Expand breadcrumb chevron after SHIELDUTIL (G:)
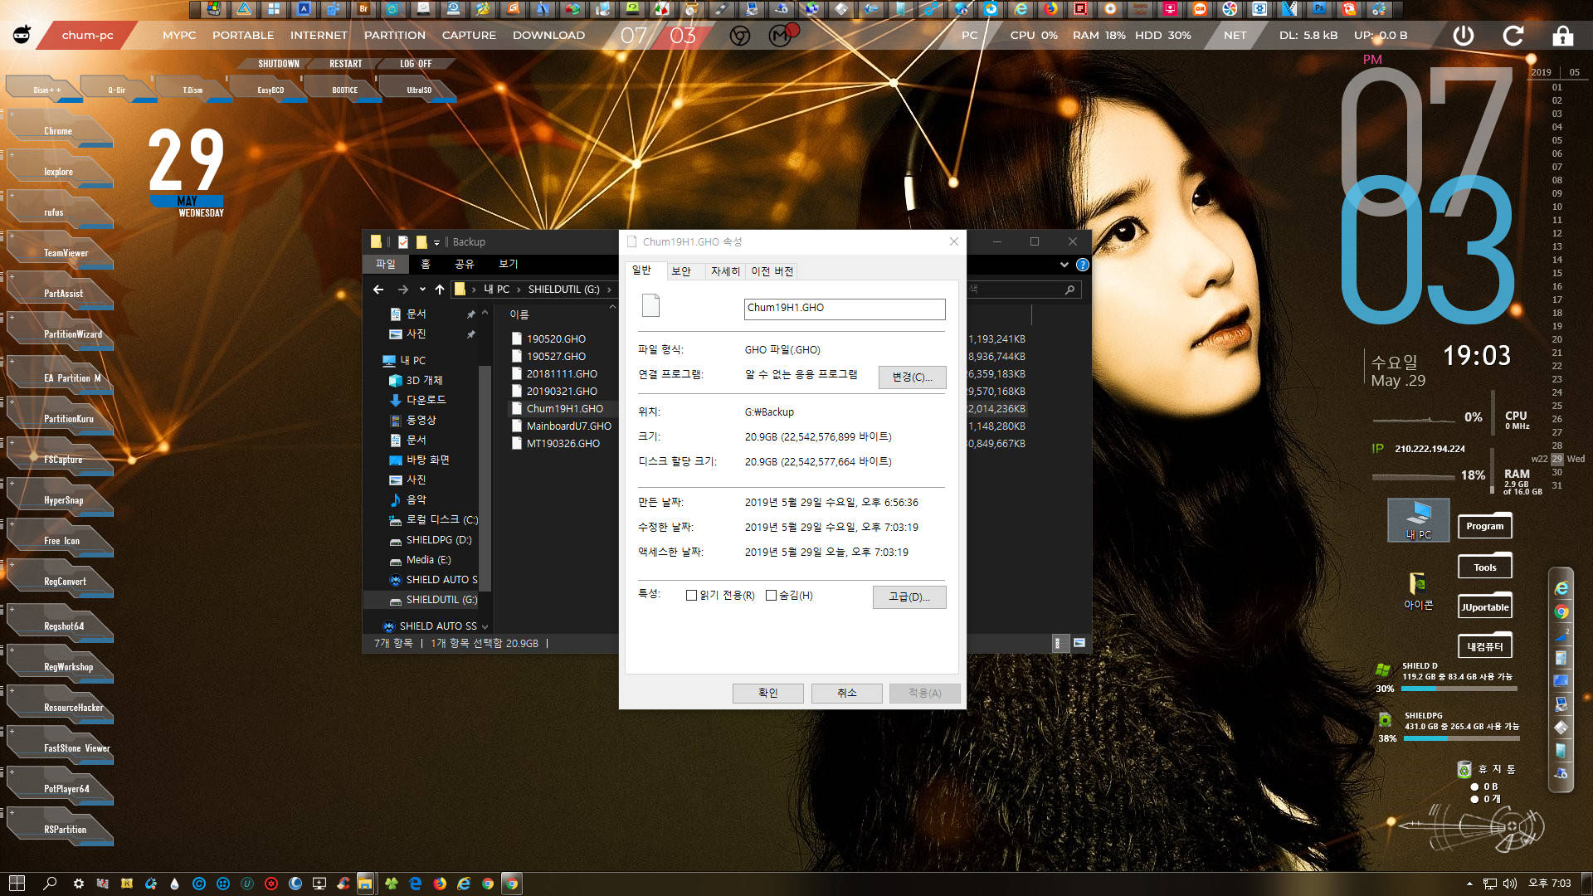Image resolution: width=1593 pixels, height=896 pixels. click(x=609, y=290)
